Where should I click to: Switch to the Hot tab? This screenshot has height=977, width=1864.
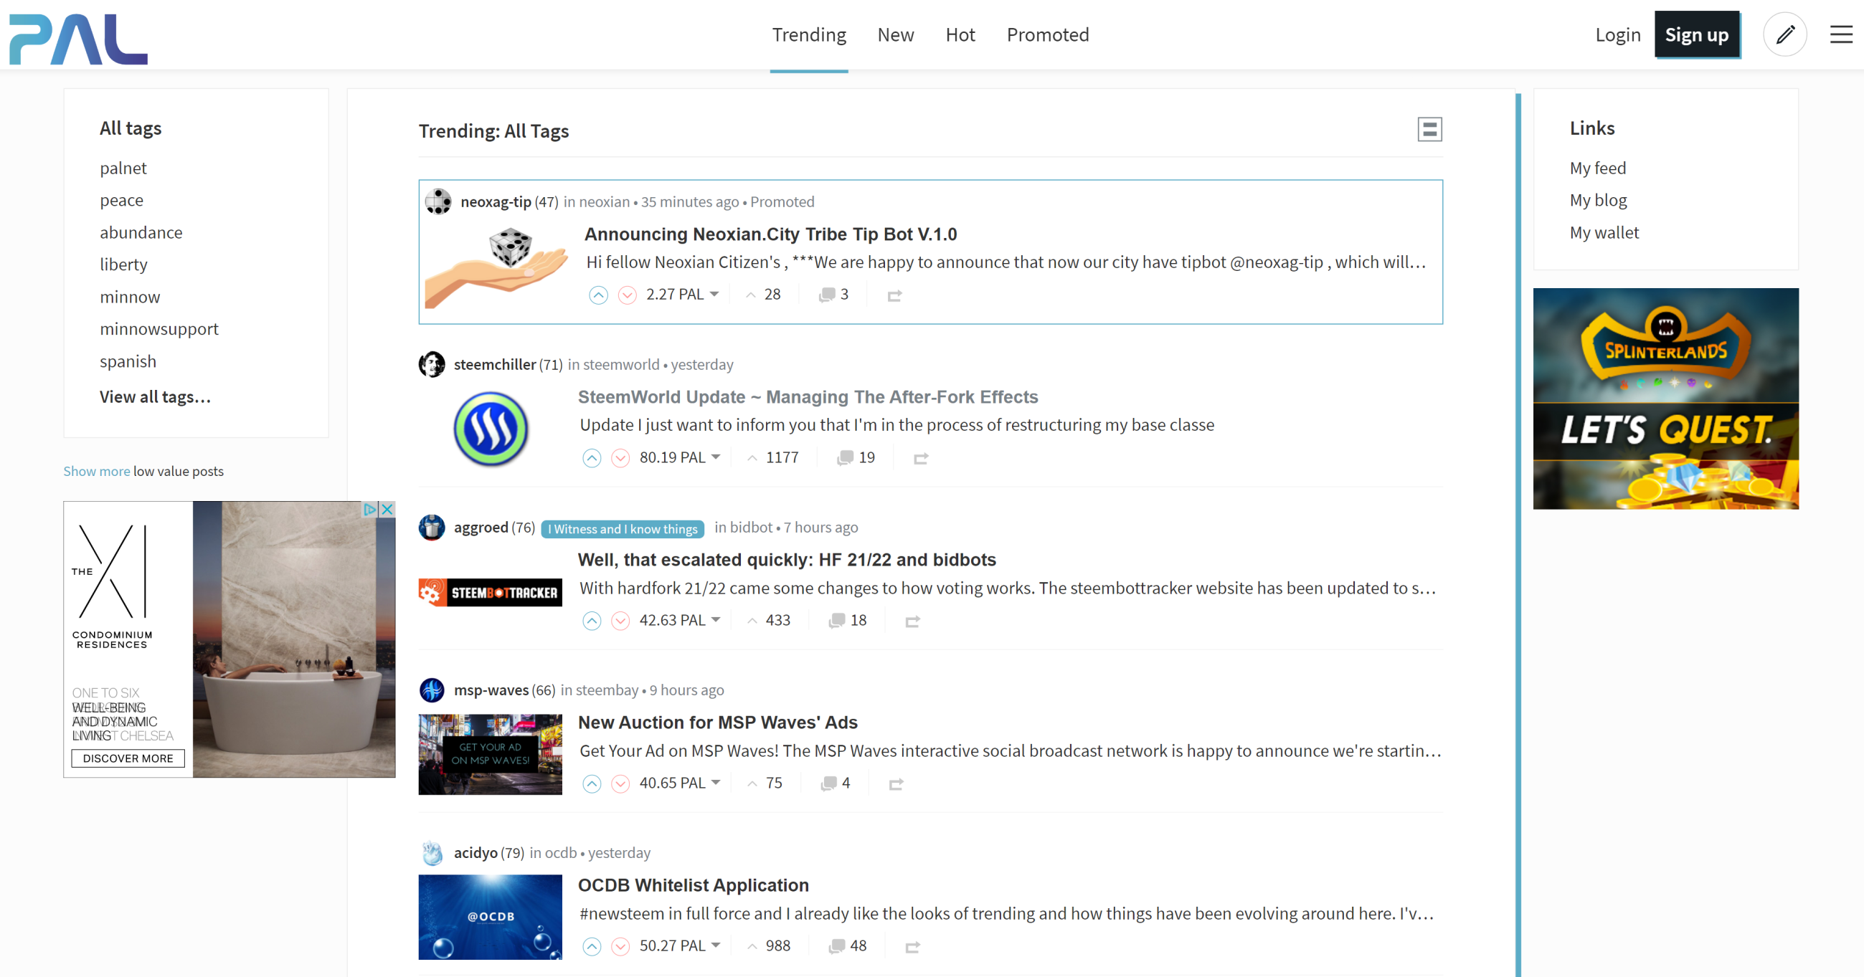point(960,34)
